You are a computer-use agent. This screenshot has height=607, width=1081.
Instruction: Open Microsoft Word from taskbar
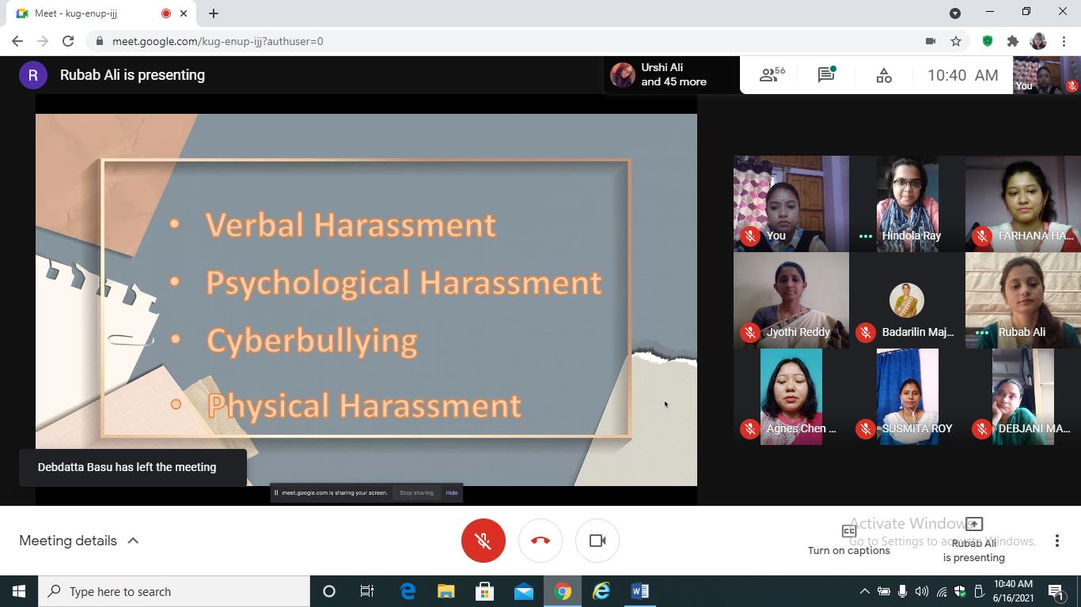(x=640, y=591)
